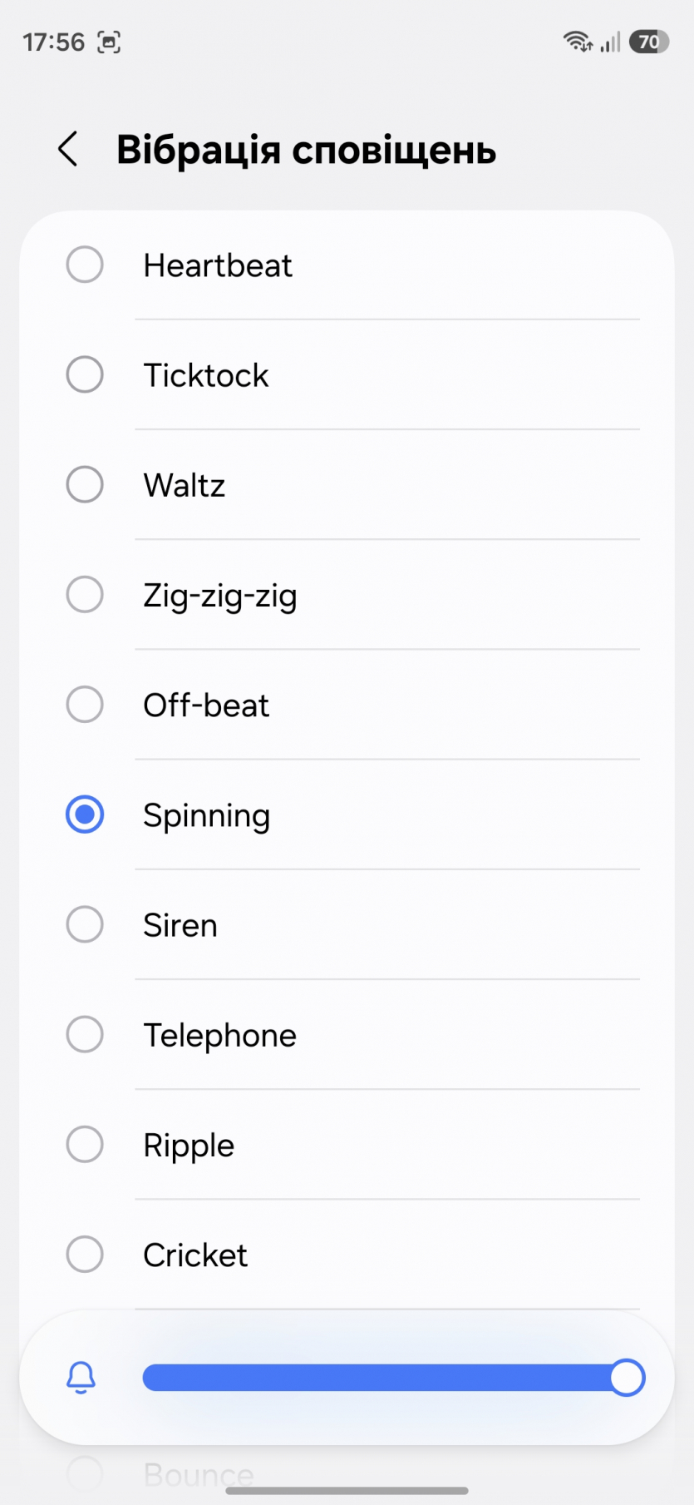
Task: Choose the Ripple vibration pattern
Action: [85, 1145]
